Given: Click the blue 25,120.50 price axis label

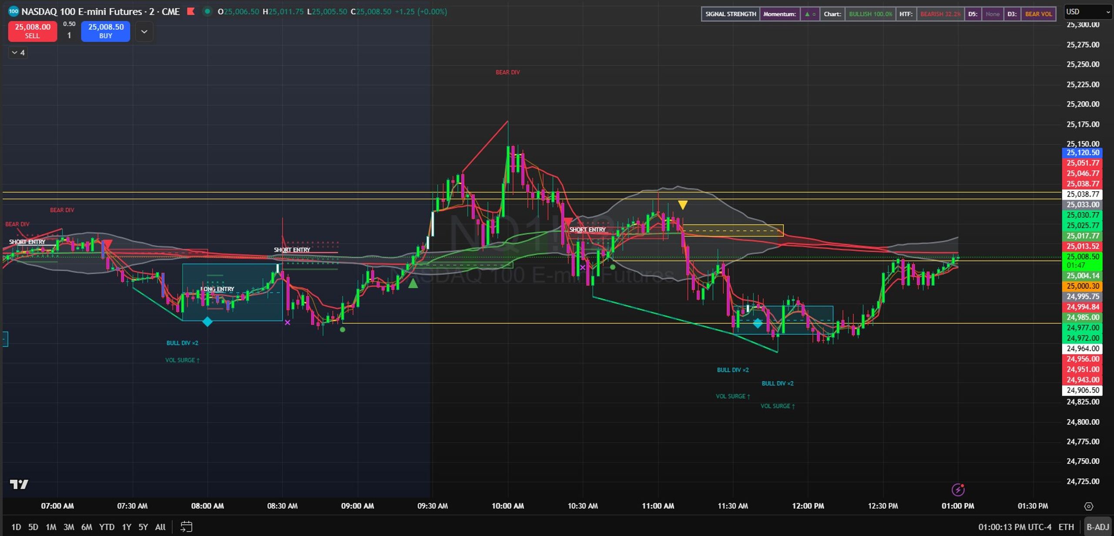Looking at the screenshot, I should pos(1082,153).
